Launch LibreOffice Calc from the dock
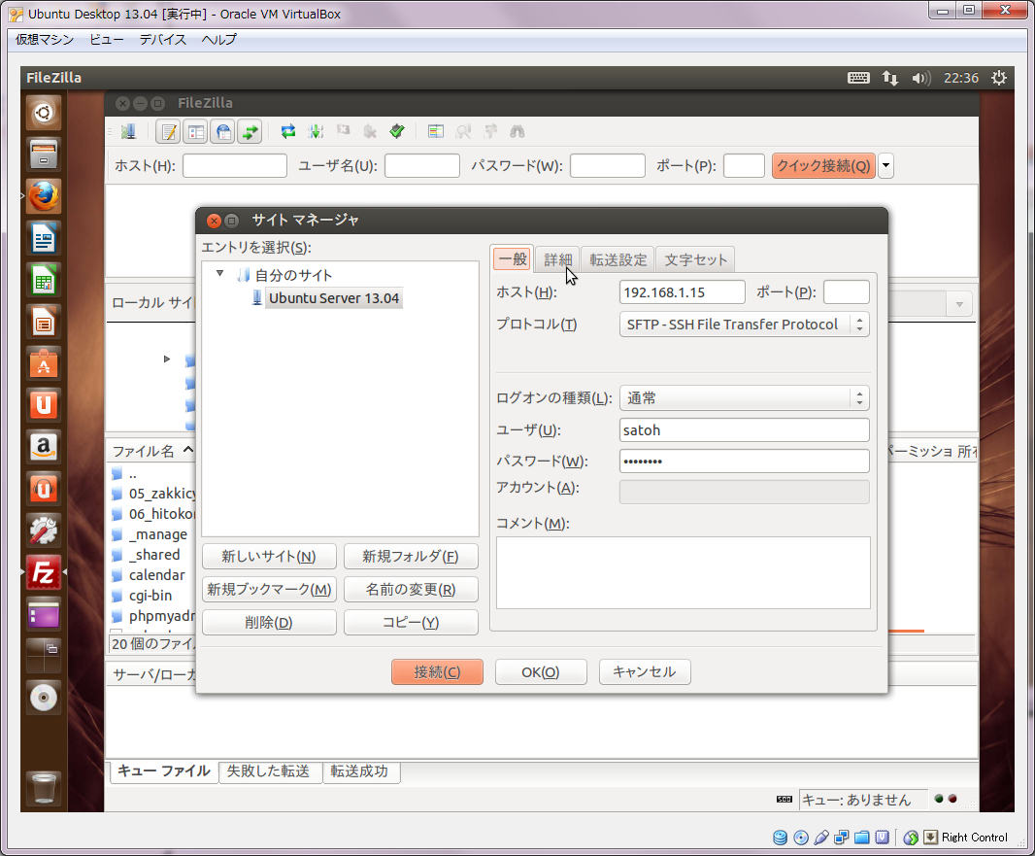The height and width of the screenshot is (856, 1035). (x=44, y=280)
